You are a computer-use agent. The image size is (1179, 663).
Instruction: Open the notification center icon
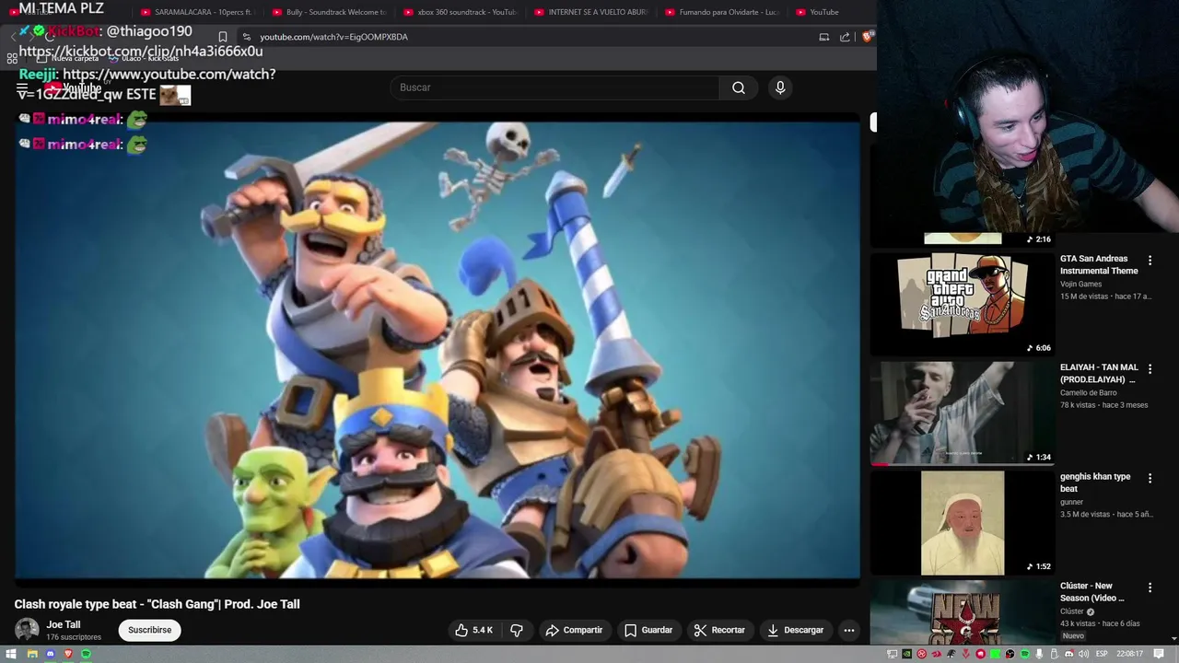point(1158,654)
